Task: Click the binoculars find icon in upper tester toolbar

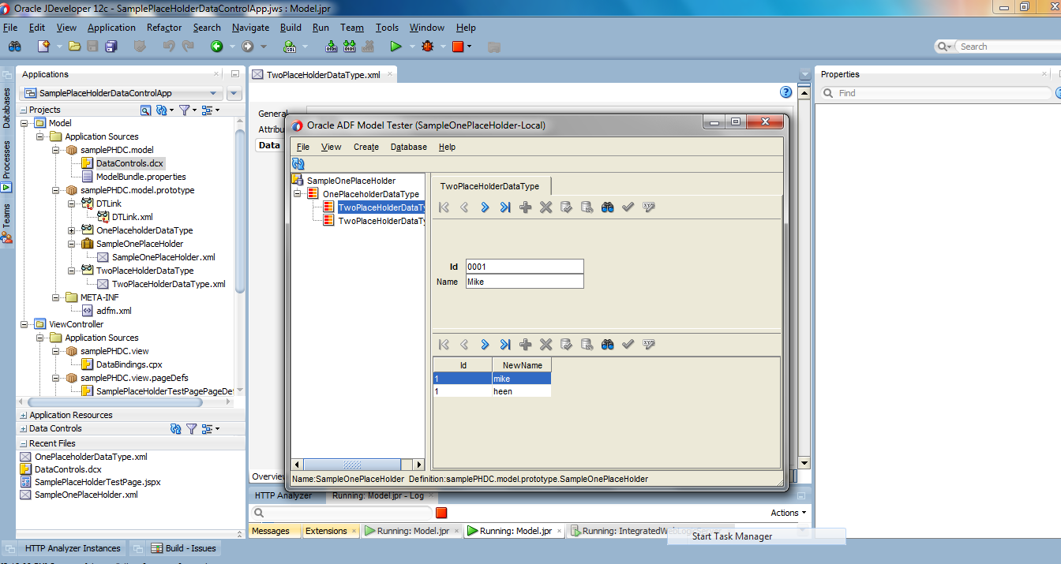Action: click(608, 207)
